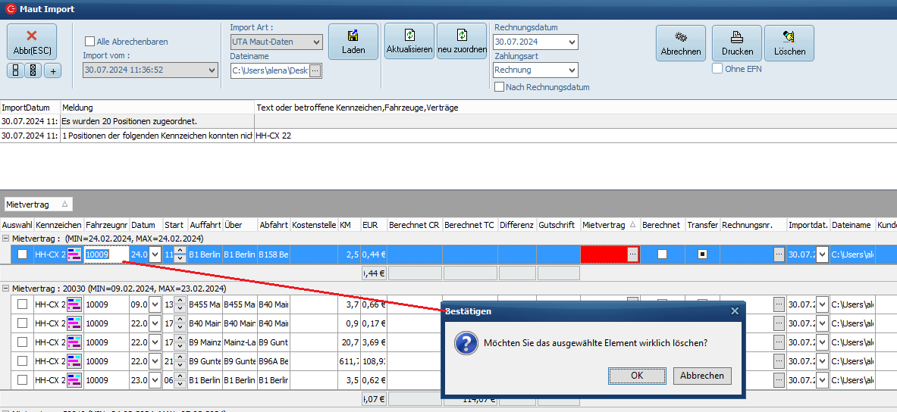Start billing with the Abrechnen button
This screenshot has height=412, width=897.
tap(680, 43)
